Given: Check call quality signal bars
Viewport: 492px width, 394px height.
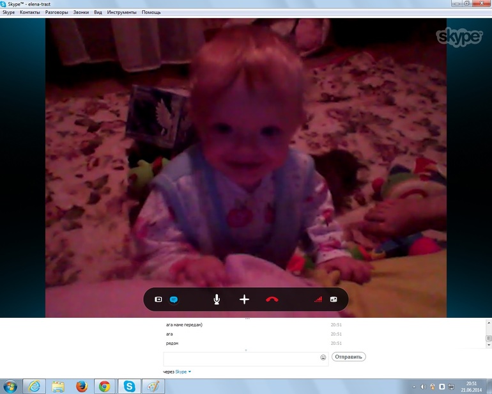Looking at the screenshot, I should [x=318, y=299].
